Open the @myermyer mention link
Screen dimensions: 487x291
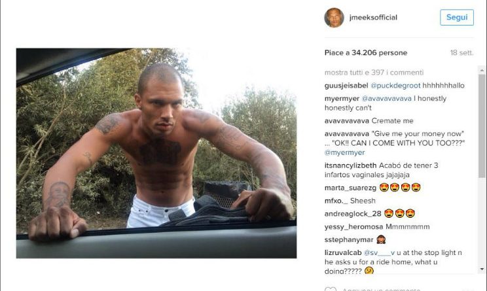[344, 152]
